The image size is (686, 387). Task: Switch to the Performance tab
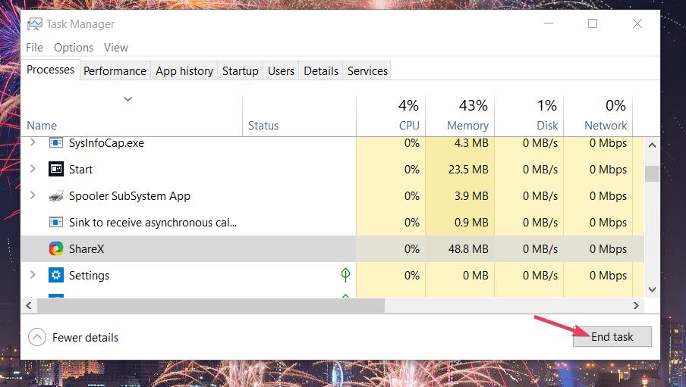(x=115, y=70)
